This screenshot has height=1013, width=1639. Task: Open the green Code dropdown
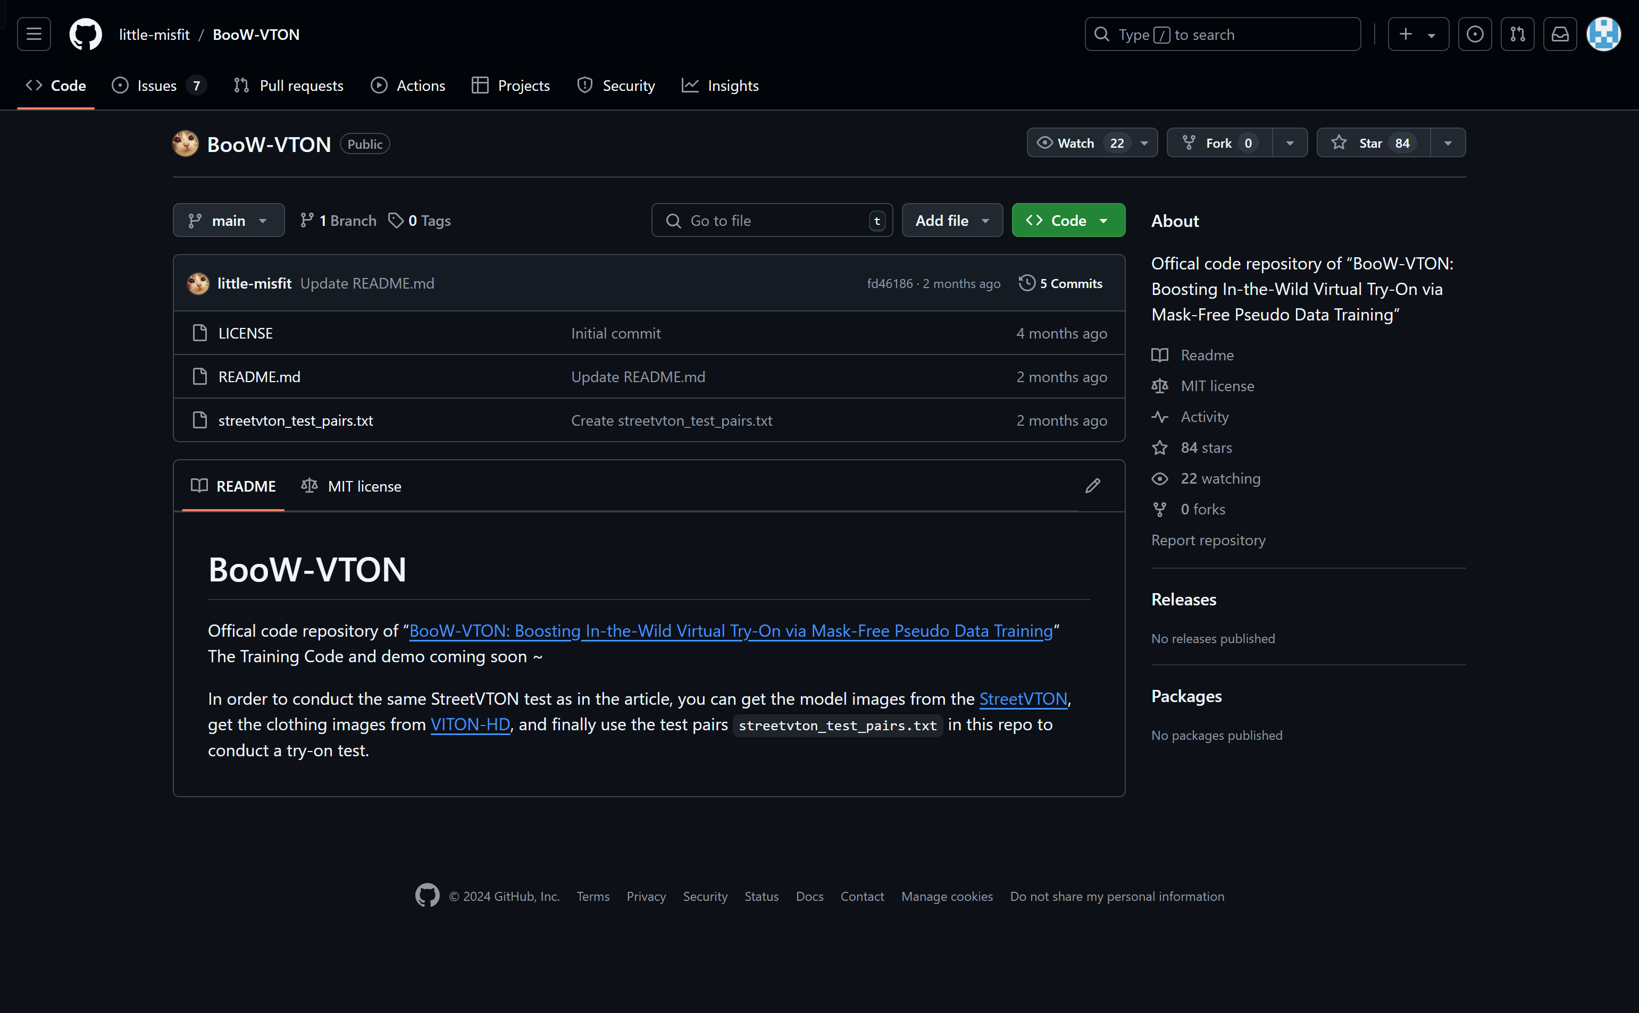coord(1068,221)
